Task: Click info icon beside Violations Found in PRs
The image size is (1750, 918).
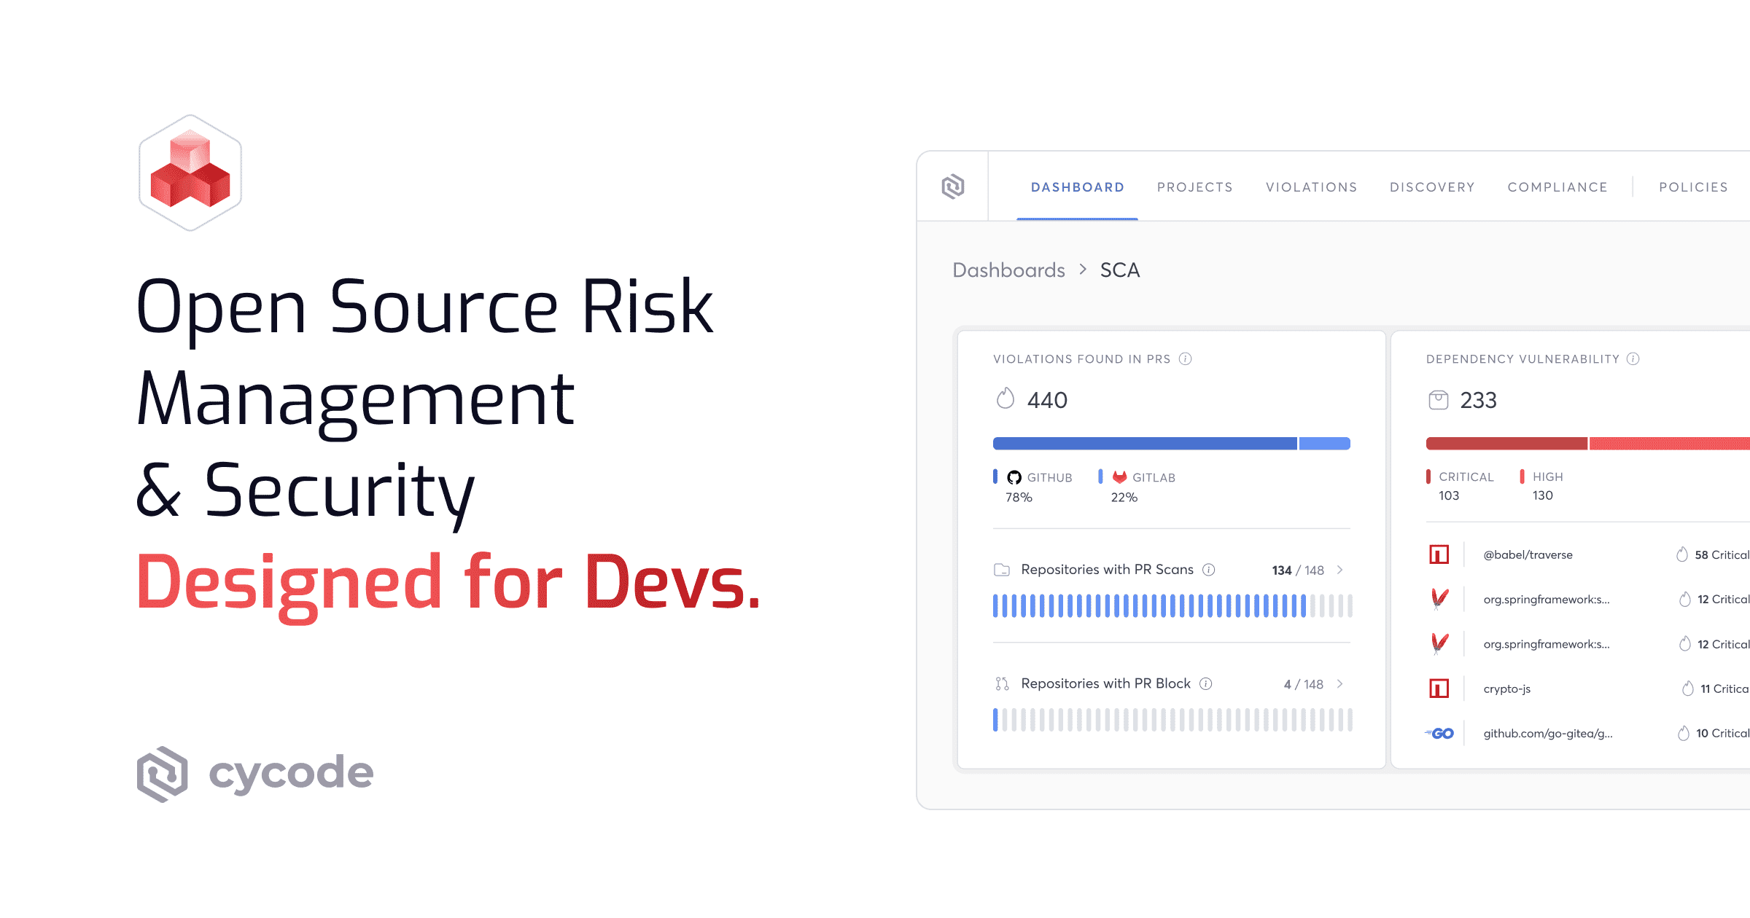Action: click(x=1186, y=358)
